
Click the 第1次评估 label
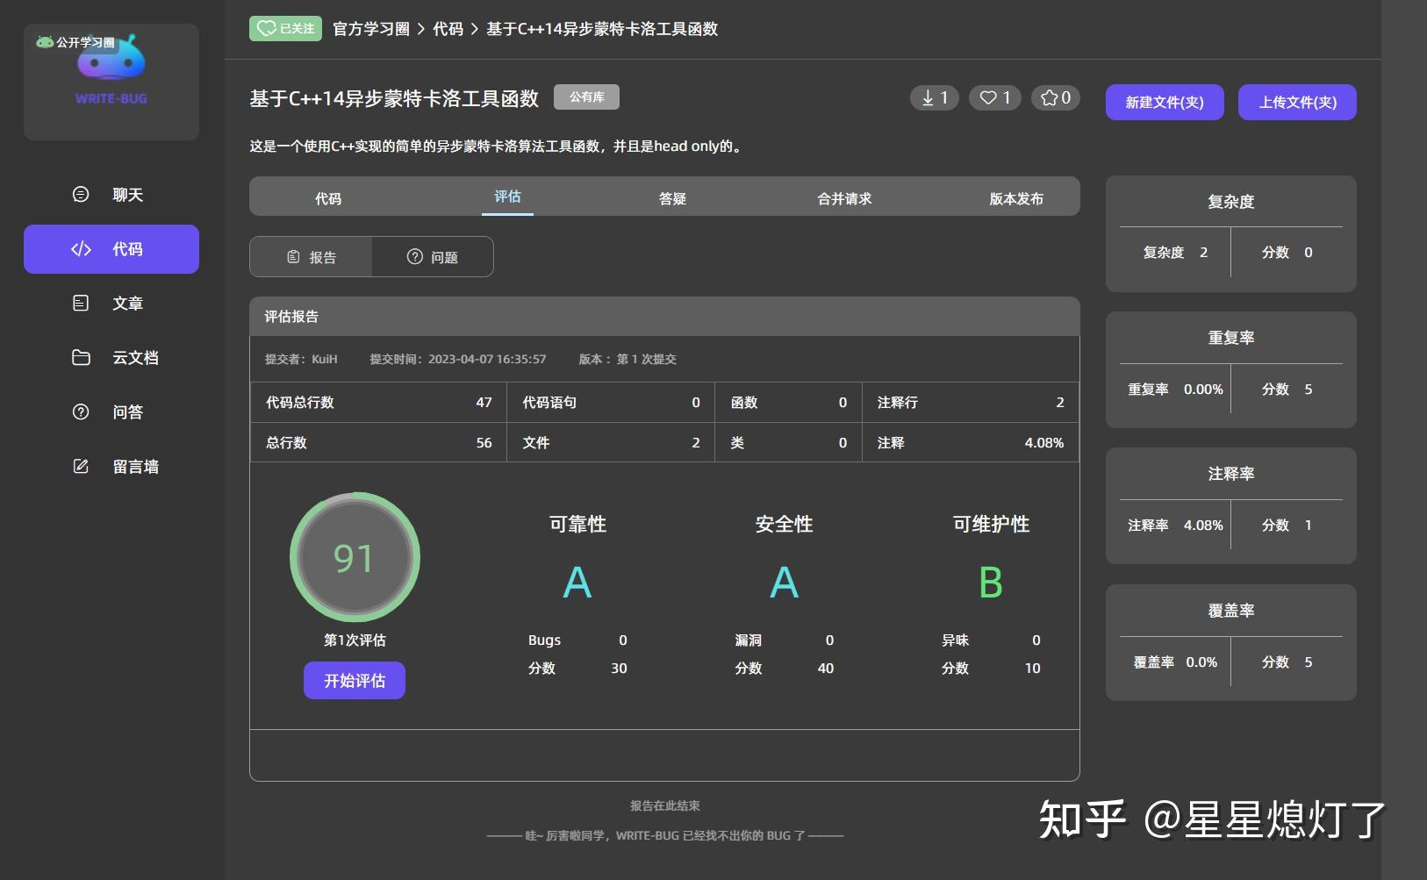(355, 640)
